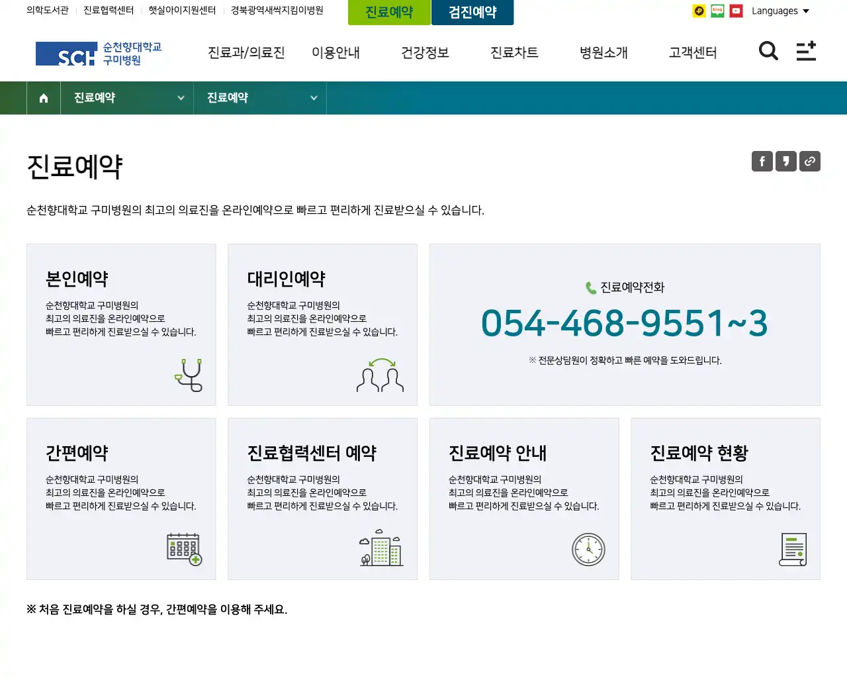
Task: Open the full menu icon with plus
Action: coord(806,51)
